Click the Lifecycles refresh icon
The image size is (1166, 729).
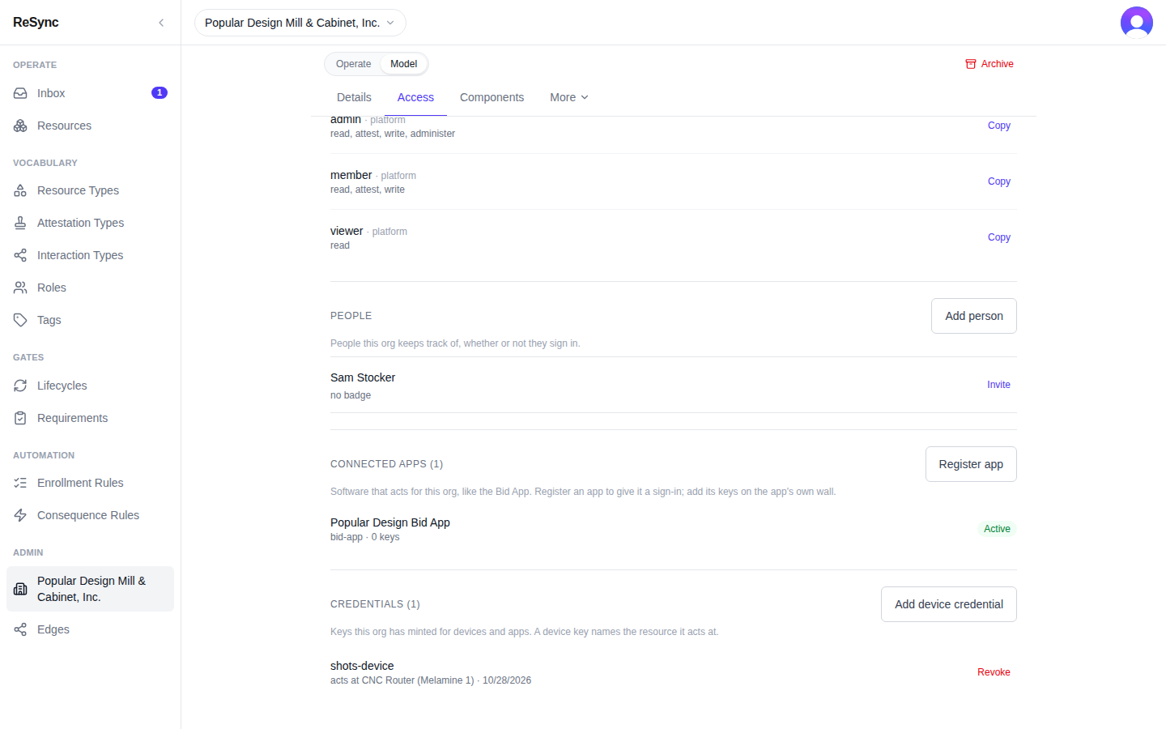20,386
